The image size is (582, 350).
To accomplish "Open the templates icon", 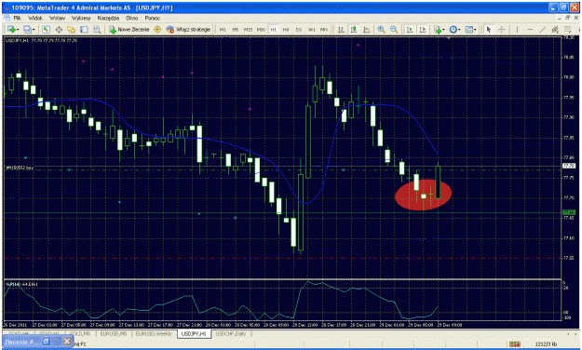I will [x=468, y=29].
